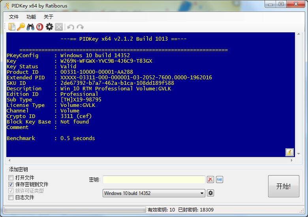The height and width of the screenshot is (217, 308).
Task: Click the golden key toolbar icon
Action: coord(21,27)
